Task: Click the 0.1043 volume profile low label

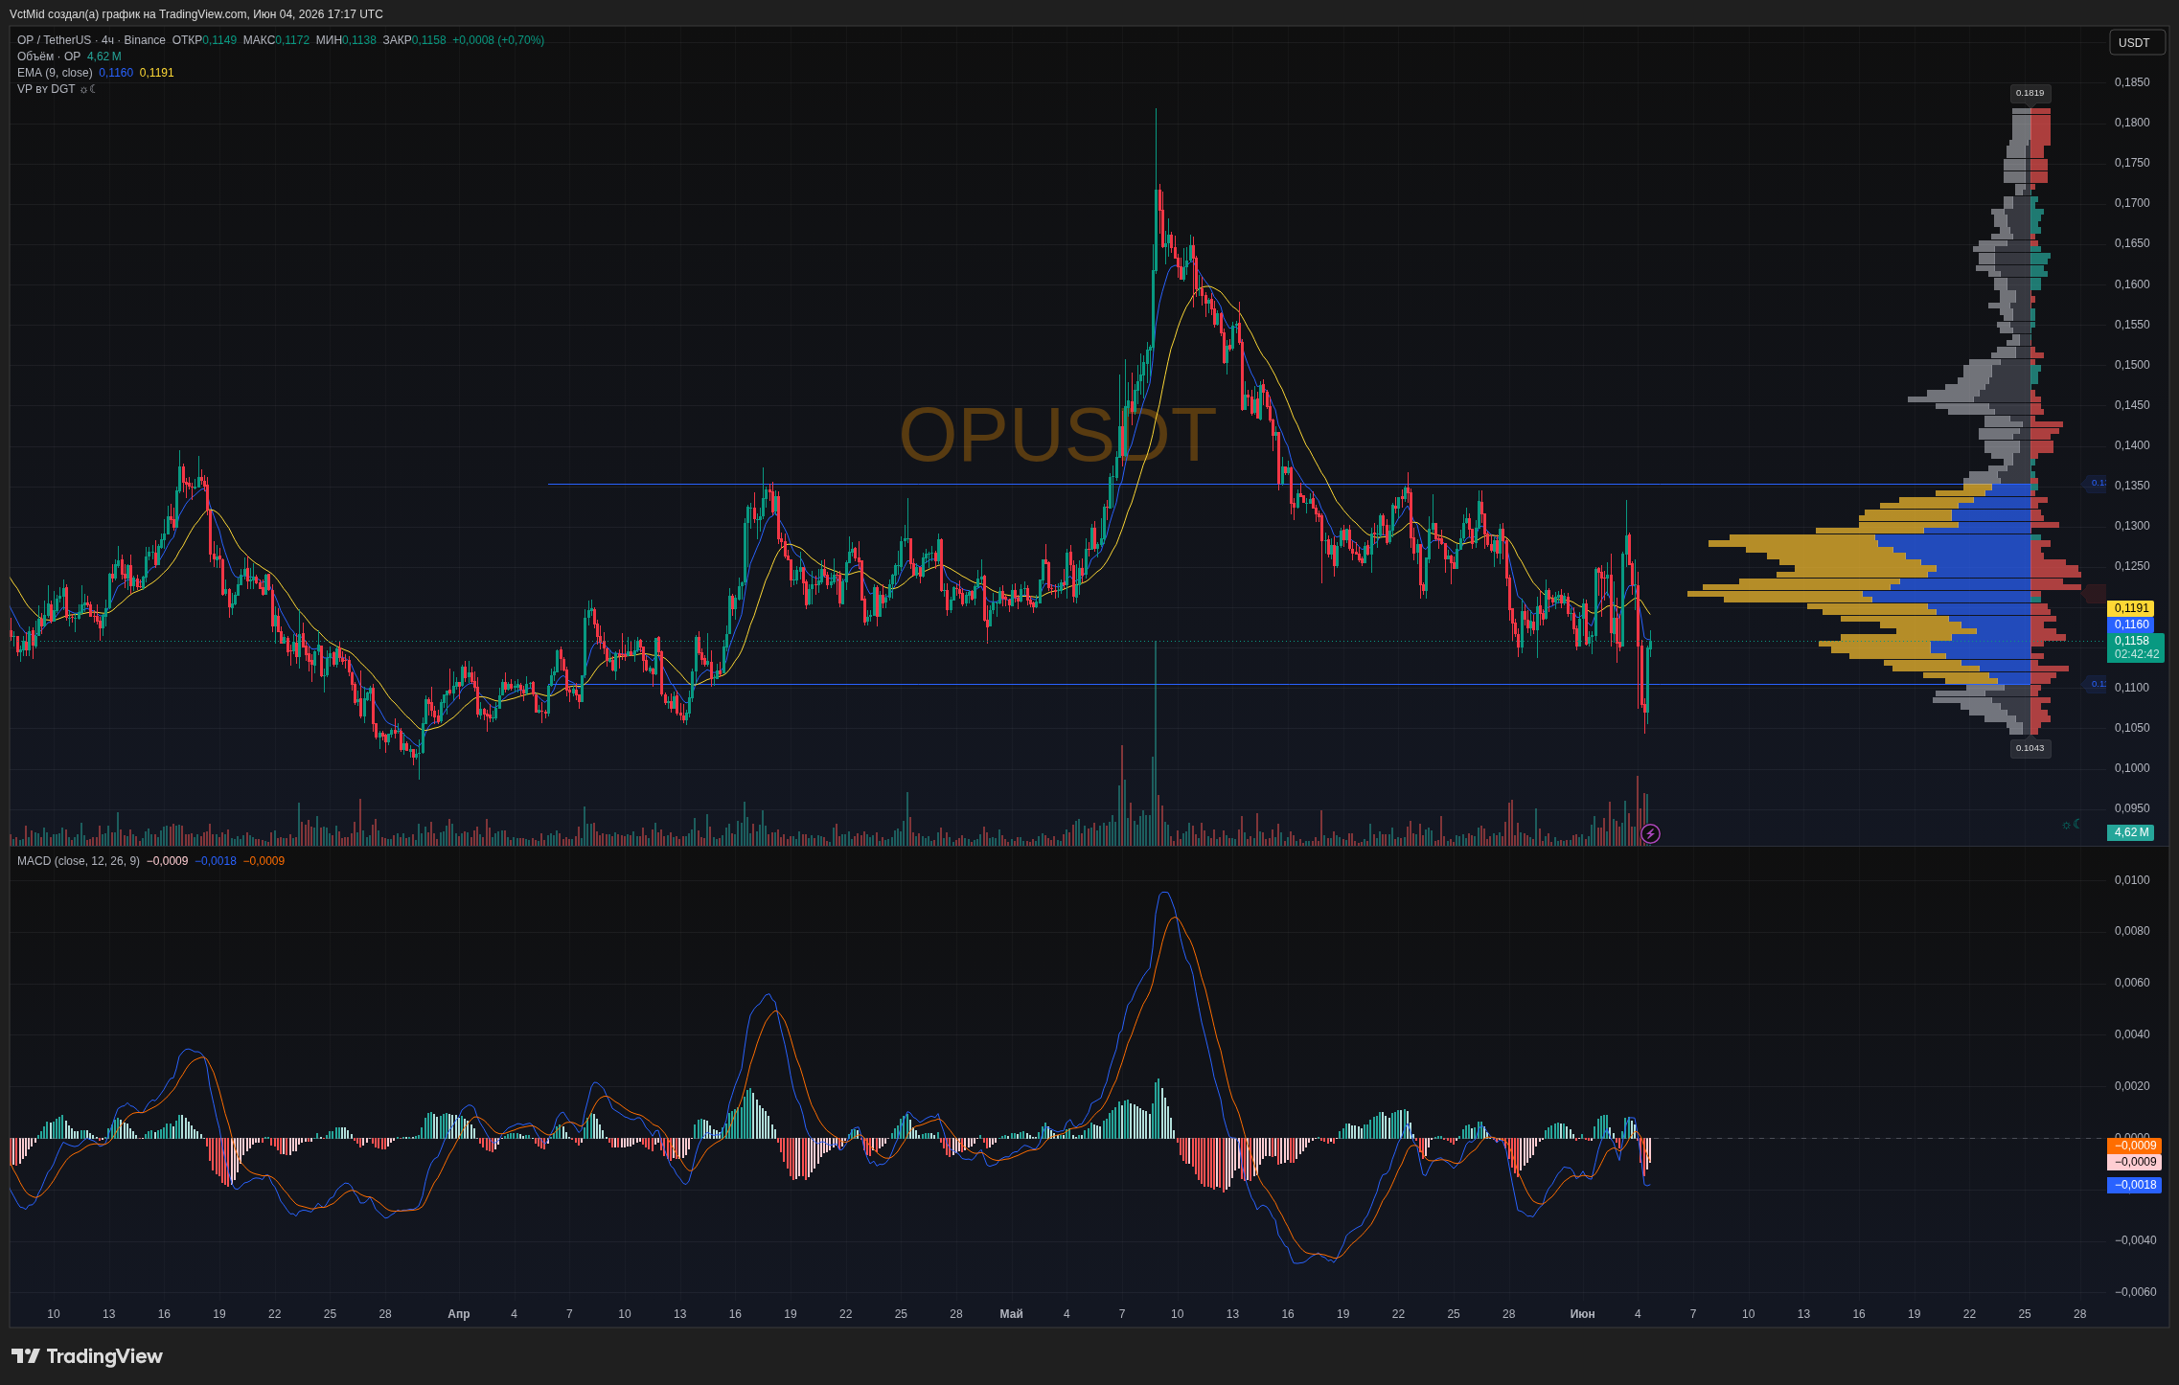Action: coord(2030,748)
